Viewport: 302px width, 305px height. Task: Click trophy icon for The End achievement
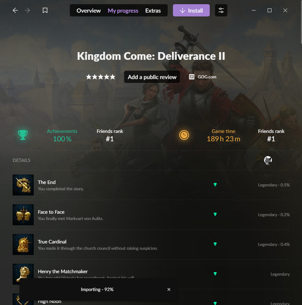tap(215, 185)
